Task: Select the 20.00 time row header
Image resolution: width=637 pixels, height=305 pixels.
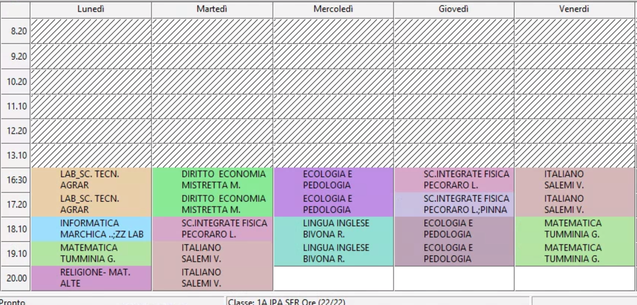Action: coord(15,278)
